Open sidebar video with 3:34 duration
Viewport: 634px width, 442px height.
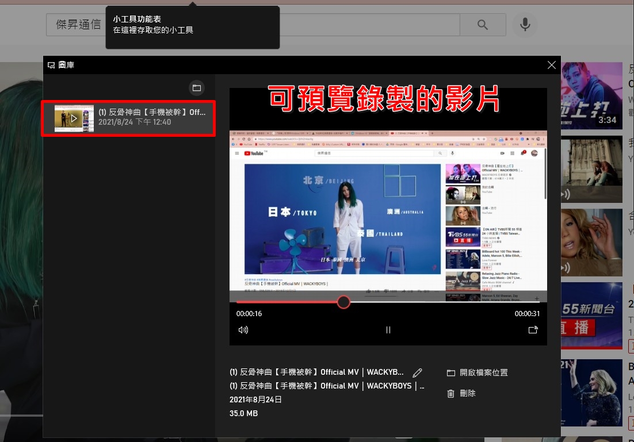coord(591,96)
